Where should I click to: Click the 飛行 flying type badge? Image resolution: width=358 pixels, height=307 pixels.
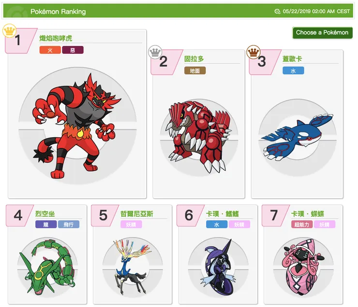(x=69, y=224)
